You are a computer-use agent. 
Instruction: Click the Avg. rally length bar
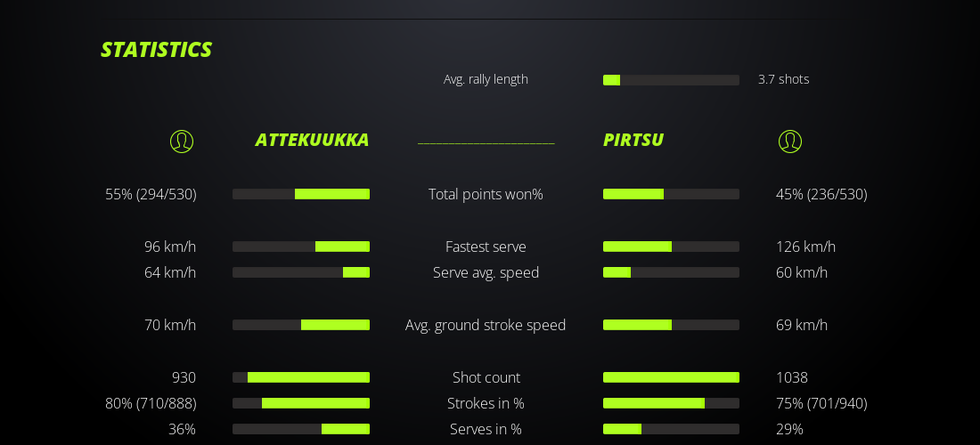[671, 80]
